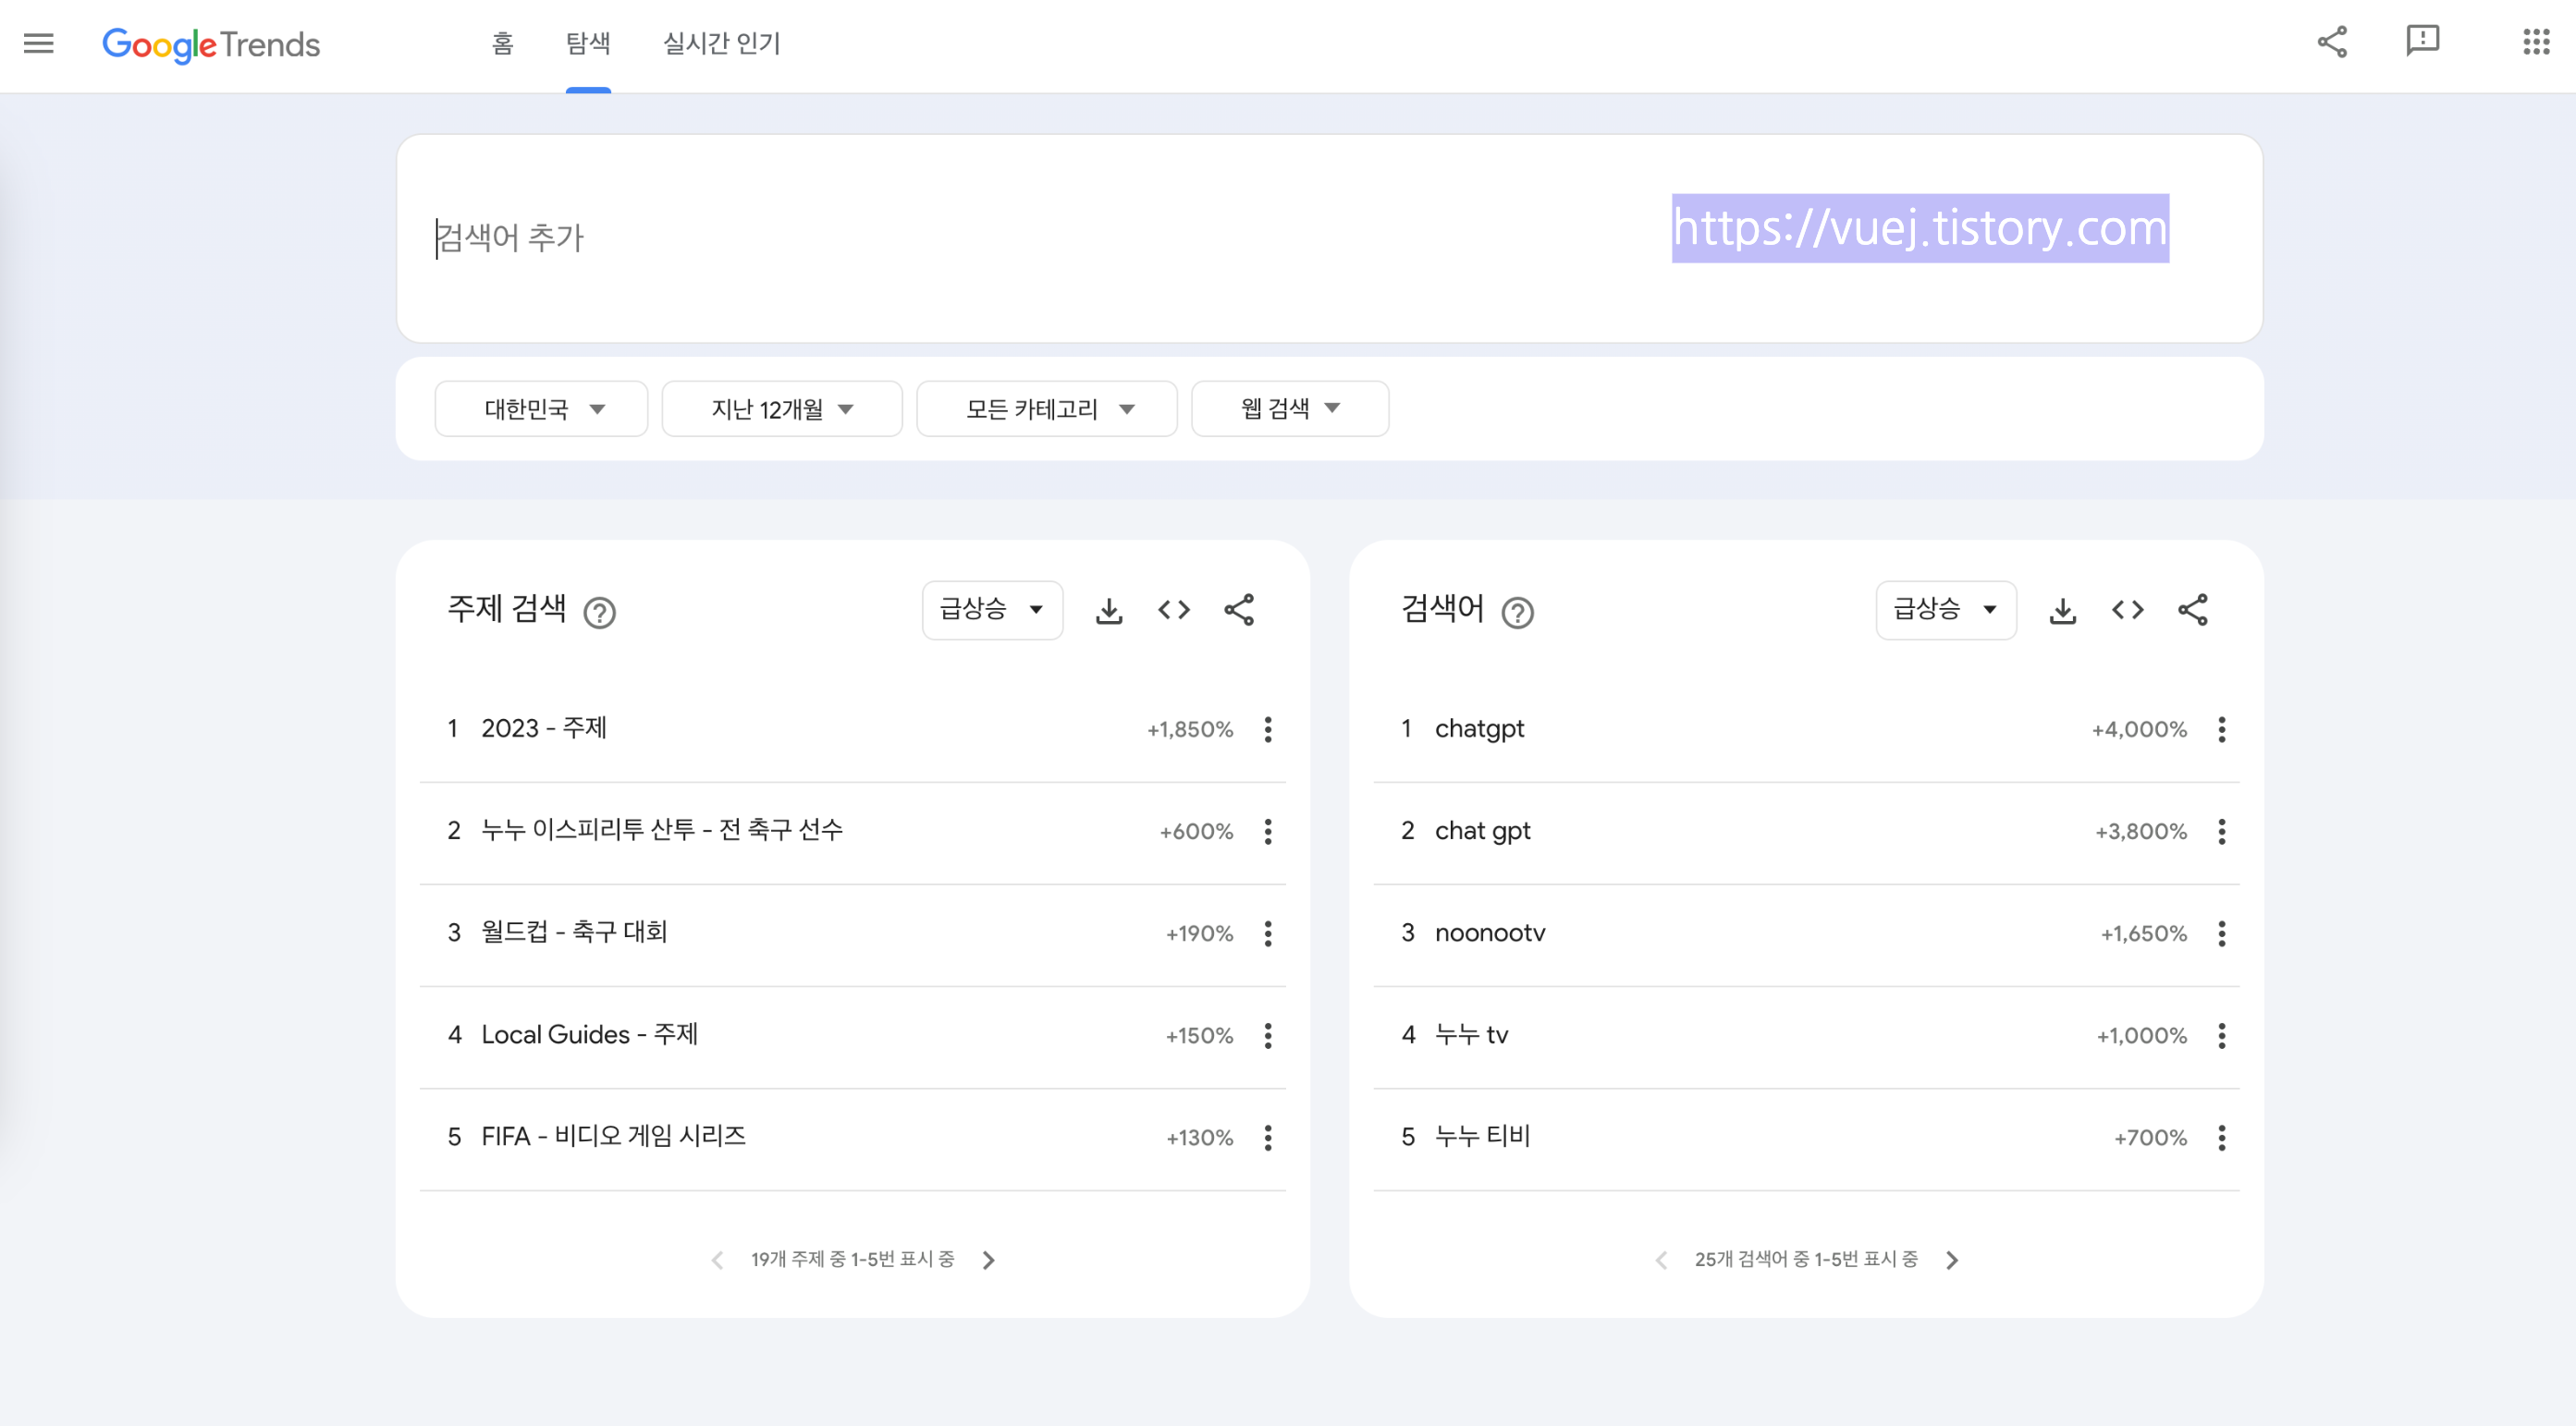Open help icon beside 주제 검색
Image resolution: width=2576 pixels, height=1426 pixels.
(599, 613)
